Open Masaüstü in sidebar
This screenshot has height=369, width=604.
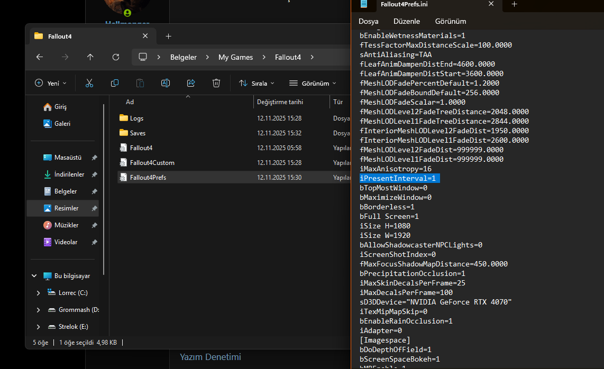click(x=63, y=158)
